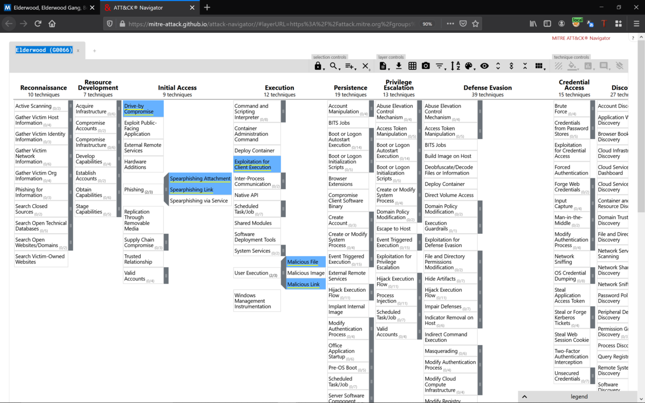Expand Acquire Infrastructure sub-techniques handle
Image resolution: width=645 pixels, height=403 pixels.
point(119,109)
